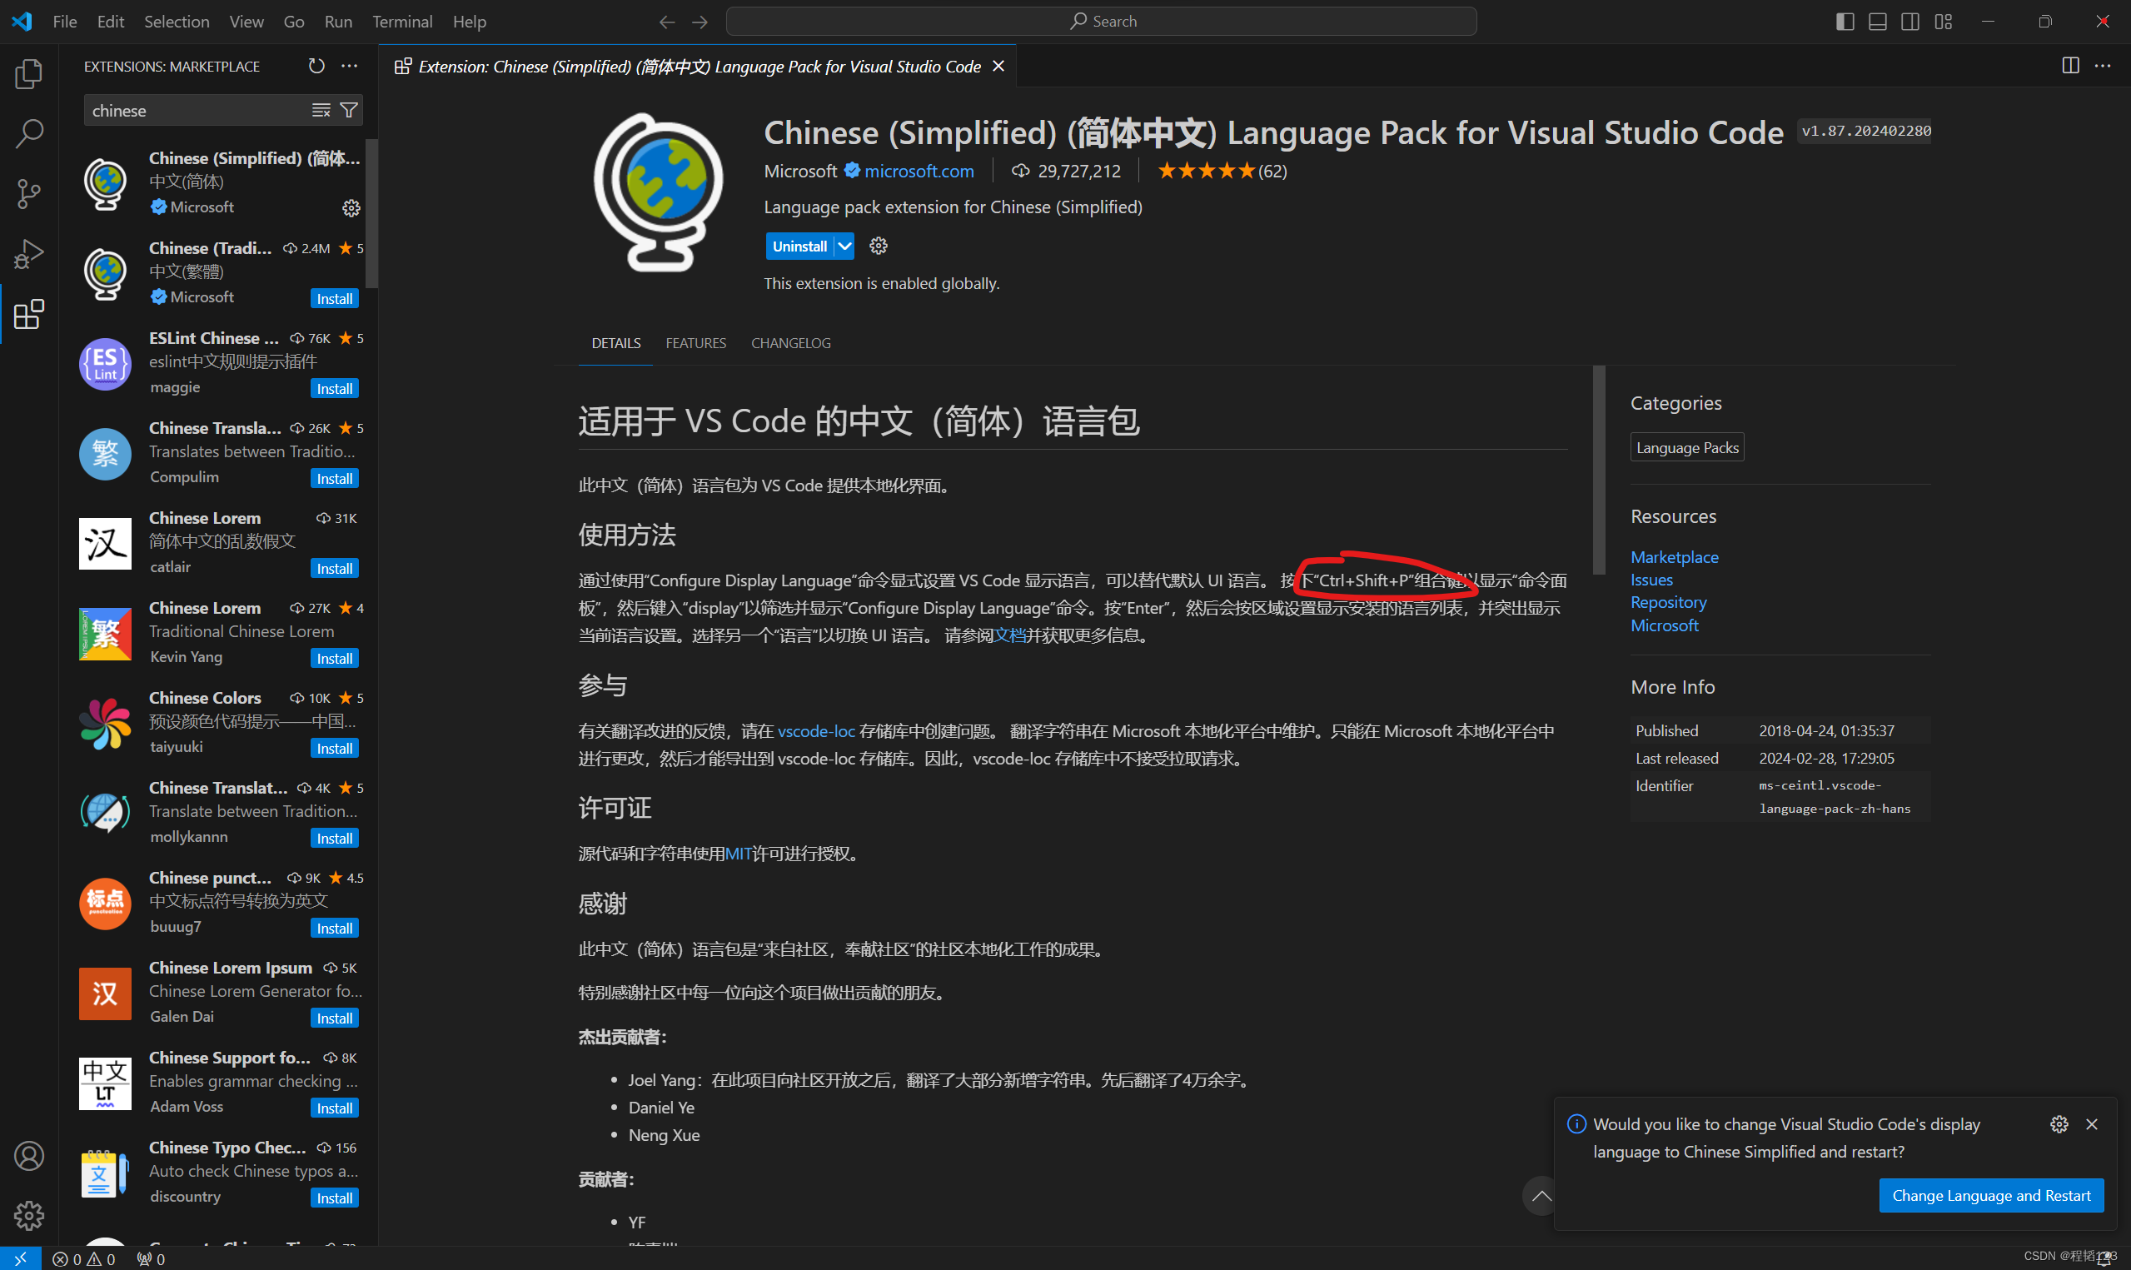Open editor More Actions menu
2131x1270 pixels.
click(2103, 66)
